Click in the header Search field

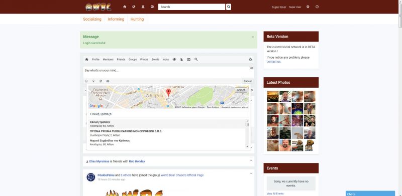click(x=192, y=7)
